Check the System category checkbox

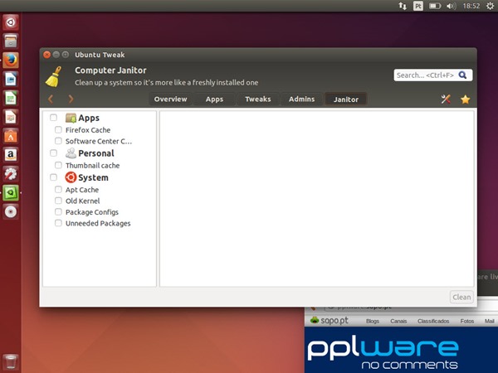[53, 177]
